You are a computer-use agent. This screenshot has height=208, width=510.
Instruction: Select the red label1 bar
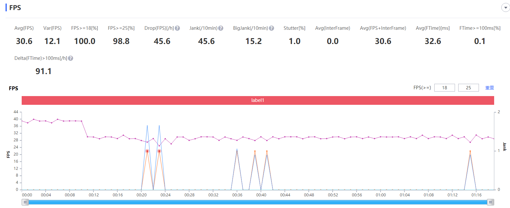pos(258,100)
